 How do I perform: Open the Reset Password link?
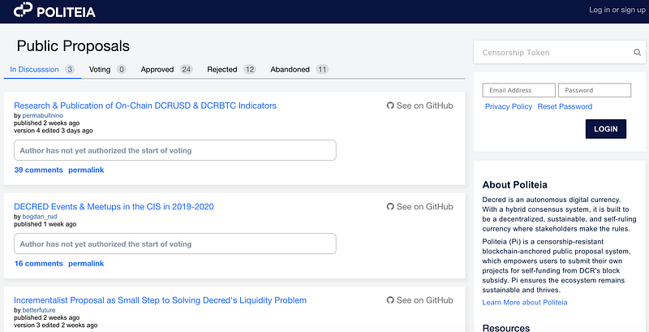point(565,107)
